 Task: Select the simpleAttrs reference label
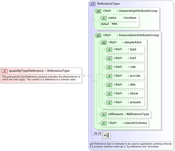tap(125, 42)
